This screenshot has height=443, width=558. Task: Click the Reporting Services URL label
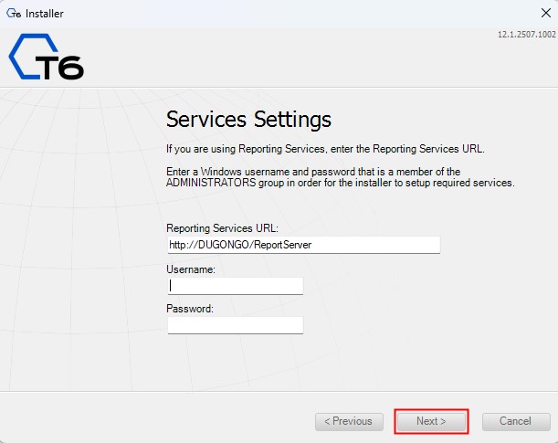(x=222, y=228)
